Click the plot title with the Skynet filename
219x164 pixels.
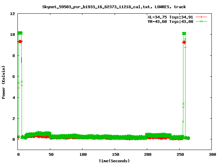pos(114,6)
